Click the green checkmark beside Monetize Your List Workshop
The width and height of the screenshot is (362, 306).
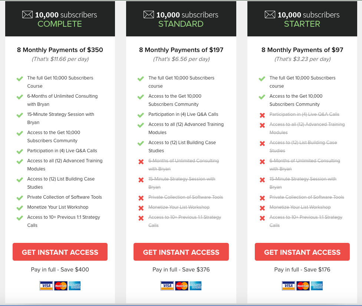point(20,208)
